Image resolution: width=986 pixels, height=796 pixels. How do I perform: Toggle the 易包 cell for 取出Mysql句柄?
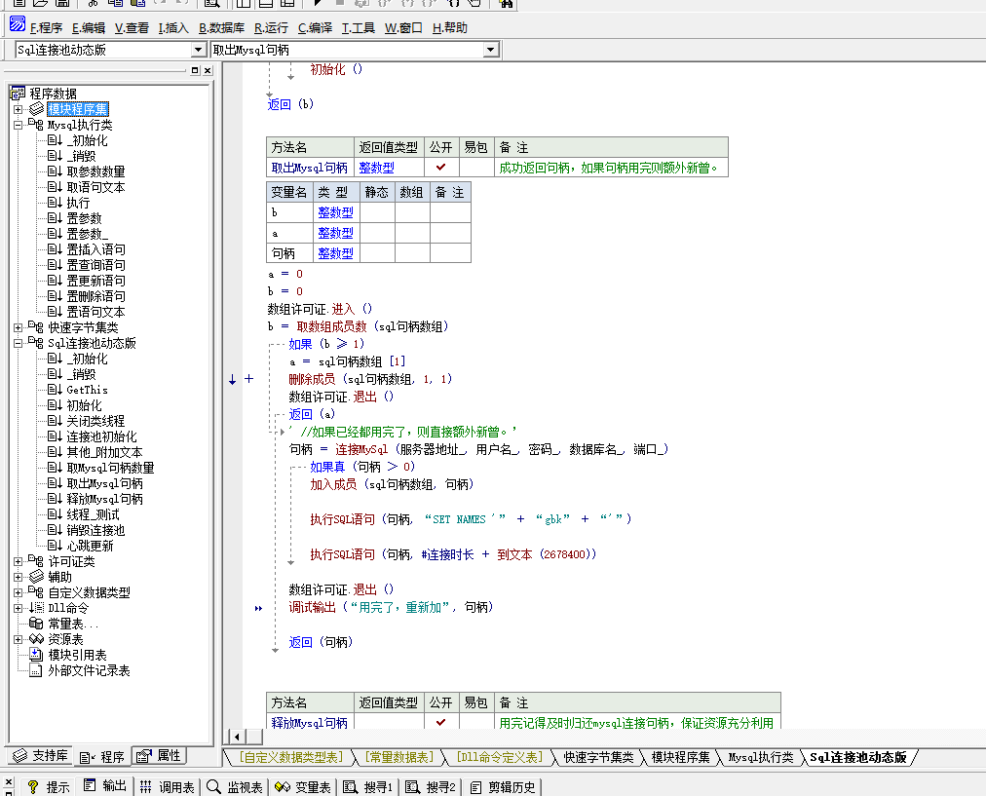coord(476,168)
